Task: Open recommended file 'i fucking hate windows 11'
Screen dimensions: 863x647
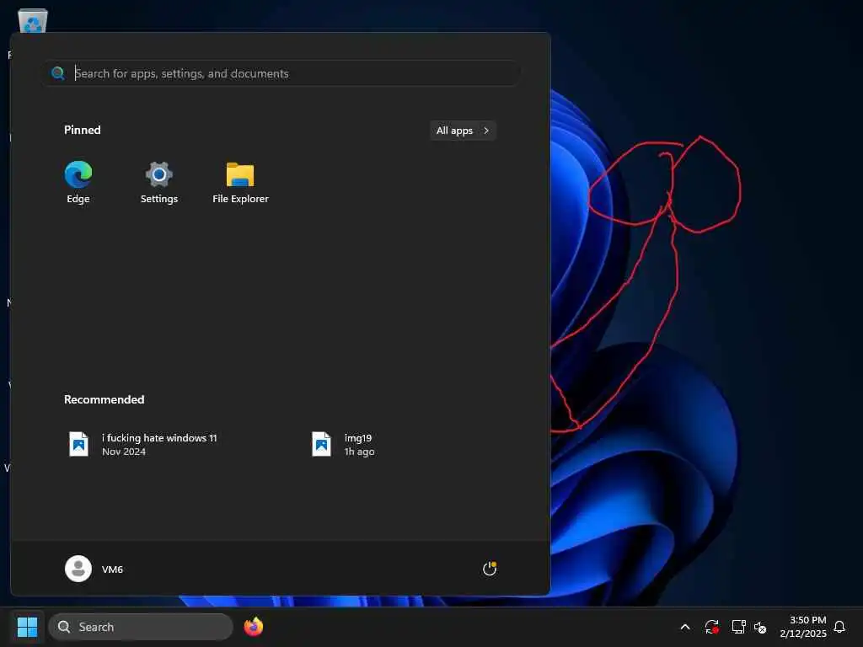Action: 143,444
